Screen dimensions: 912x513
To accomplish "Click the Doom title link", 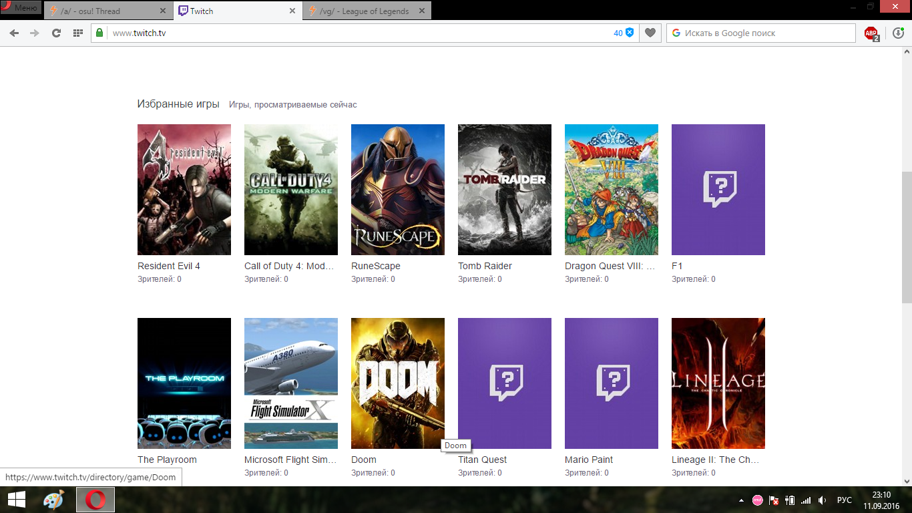I will 364,460.
